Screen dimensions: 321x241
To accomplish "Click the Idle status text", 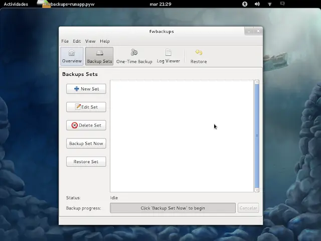I will pyautogui.click(x=114, y=198).
